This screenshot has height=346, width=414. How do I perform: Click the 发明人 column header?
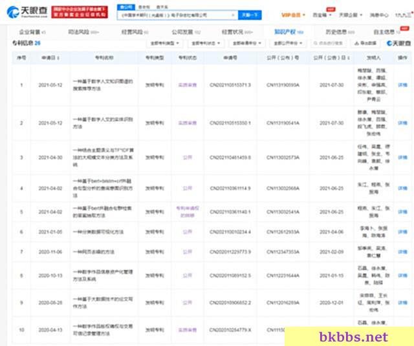[x=373, y=57]
